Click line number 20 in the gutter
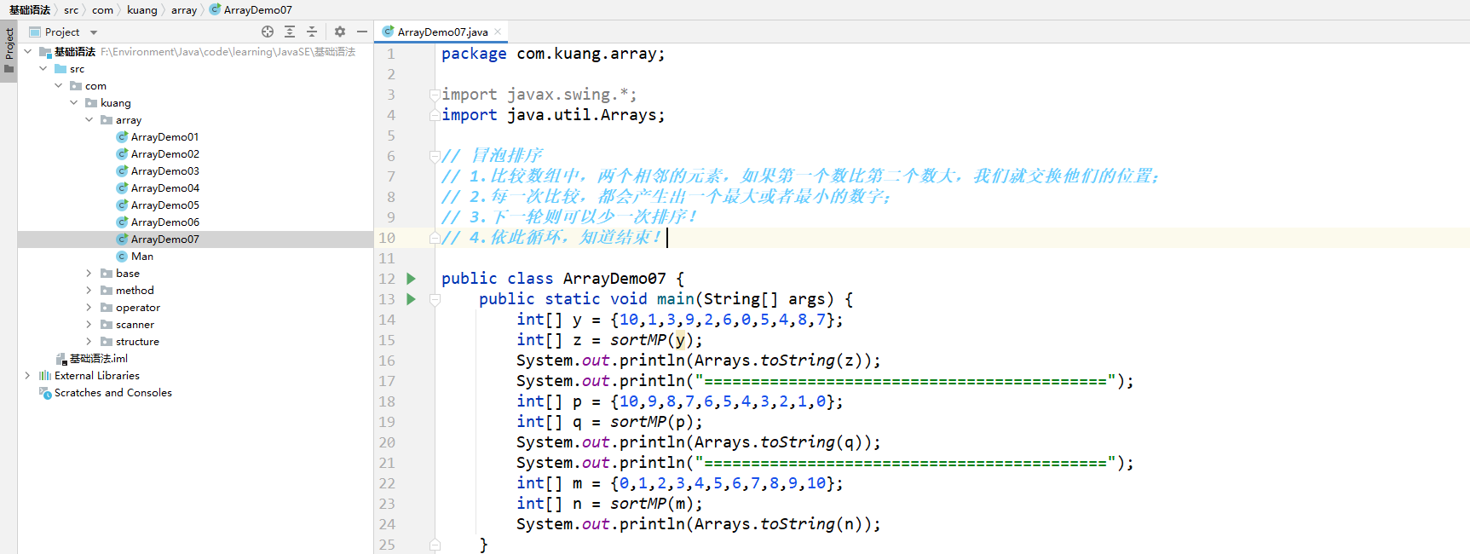1470x554 pixels. tap(387, 442)
